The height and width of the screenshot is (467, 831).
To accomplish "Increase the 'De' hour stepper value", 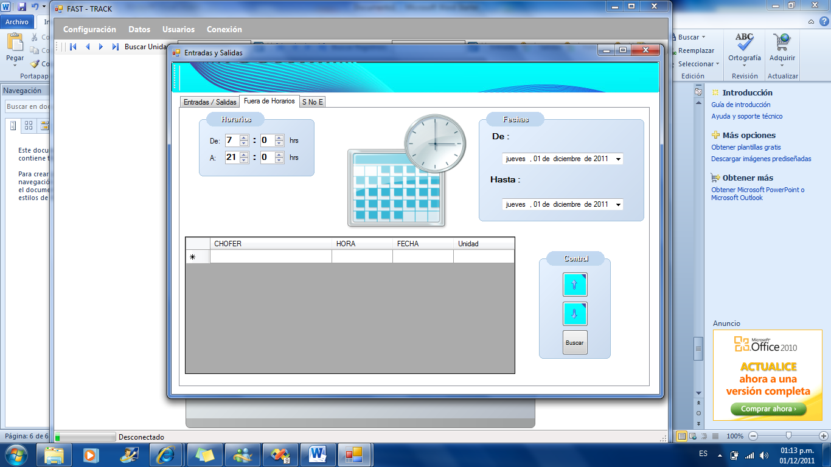I will (244, 138).
